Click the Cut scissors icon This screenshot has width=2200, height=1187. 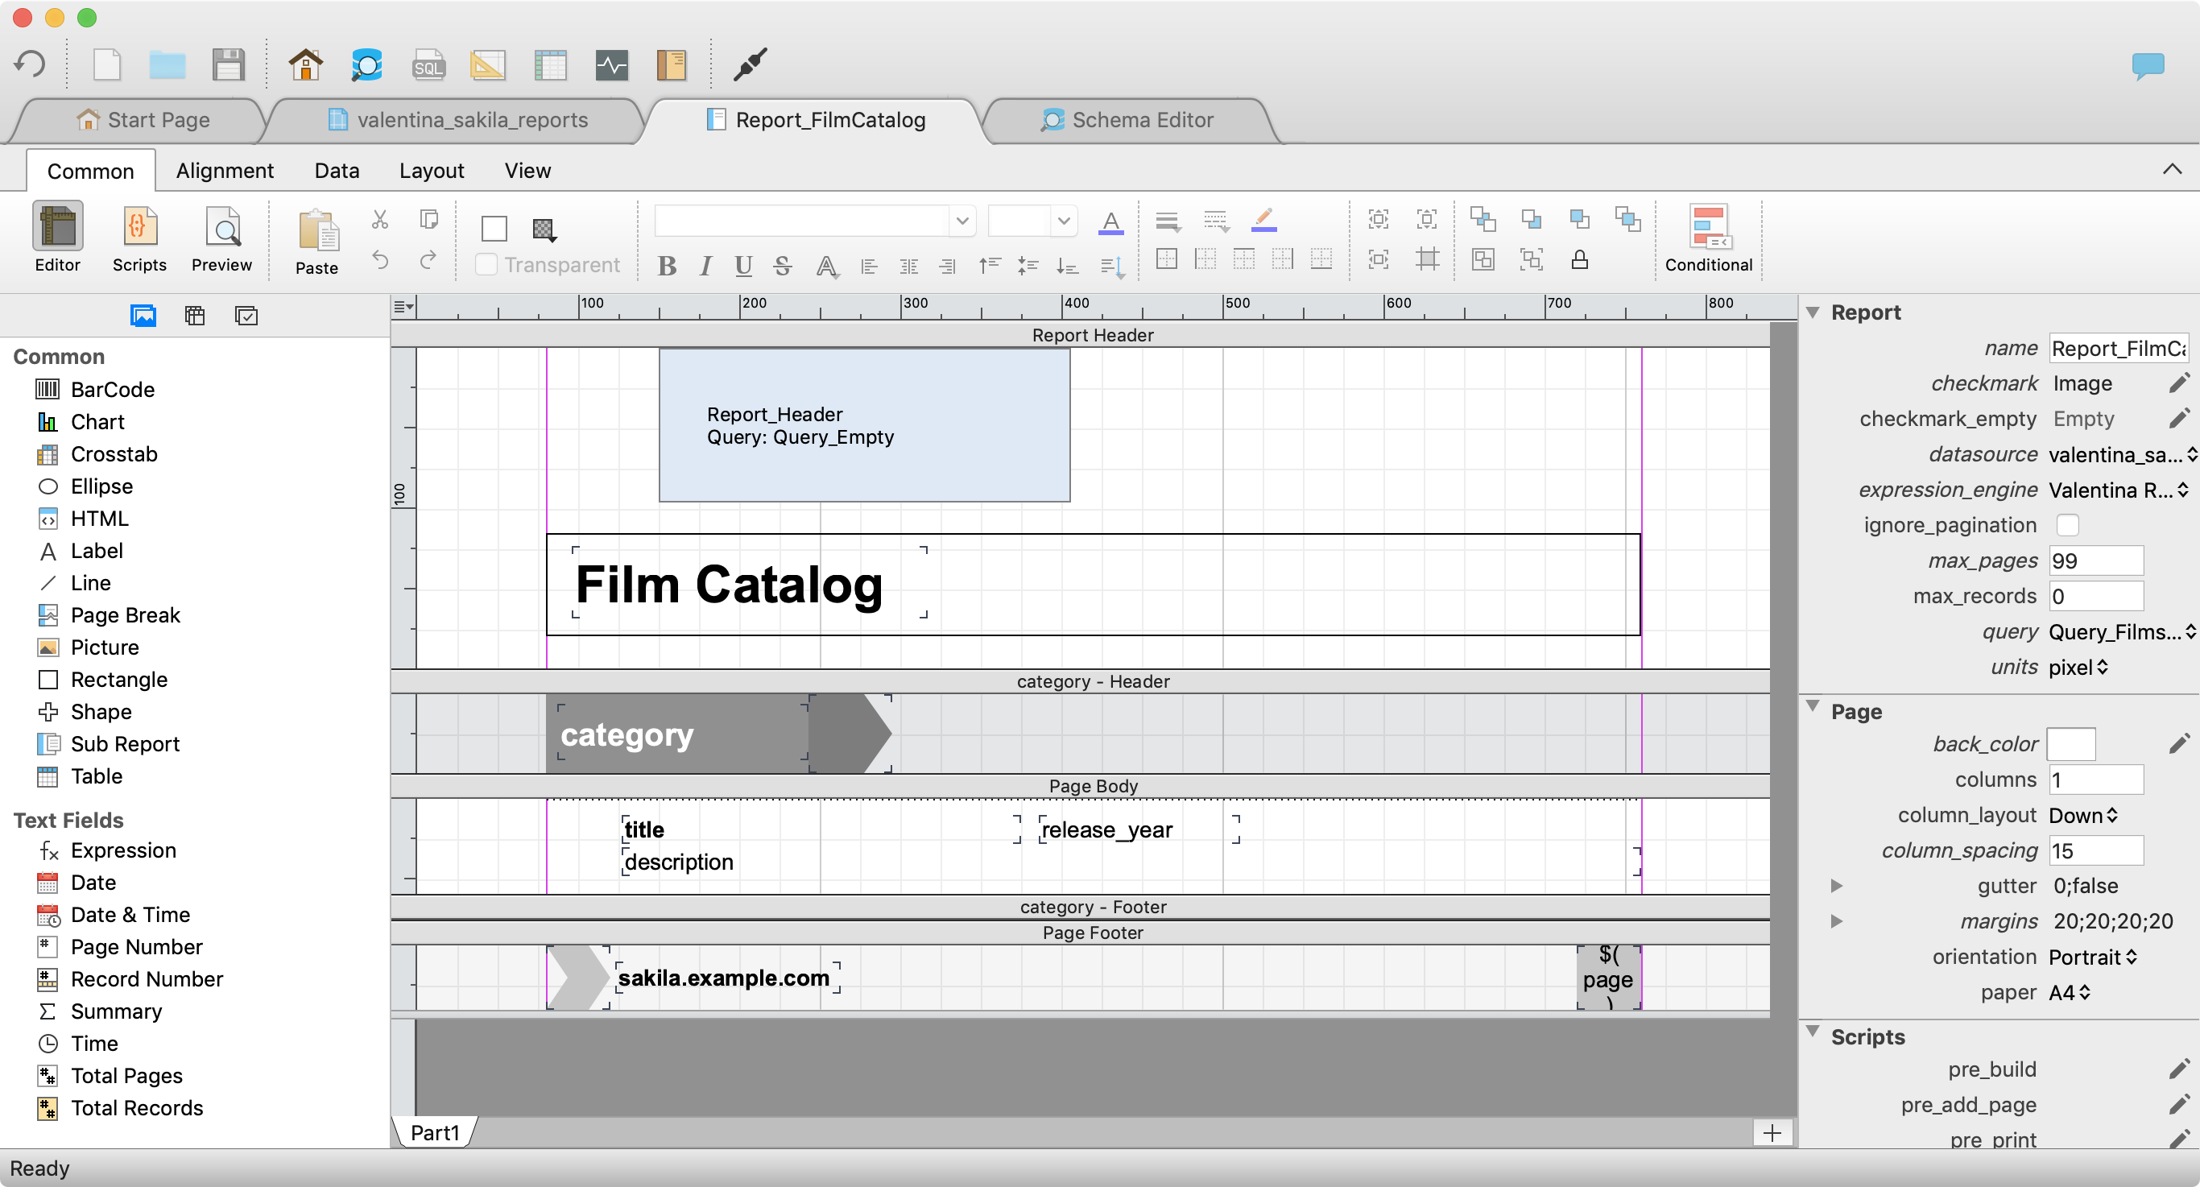[x=380, y=220]
